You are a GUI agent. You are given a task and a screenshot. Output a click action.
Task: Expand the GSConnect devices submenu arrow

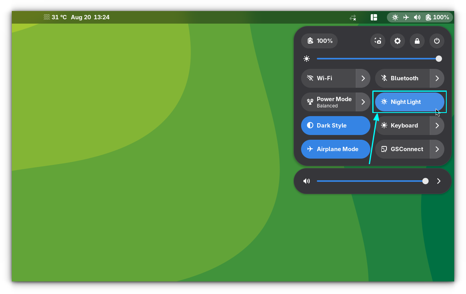(x=437, y=149)
